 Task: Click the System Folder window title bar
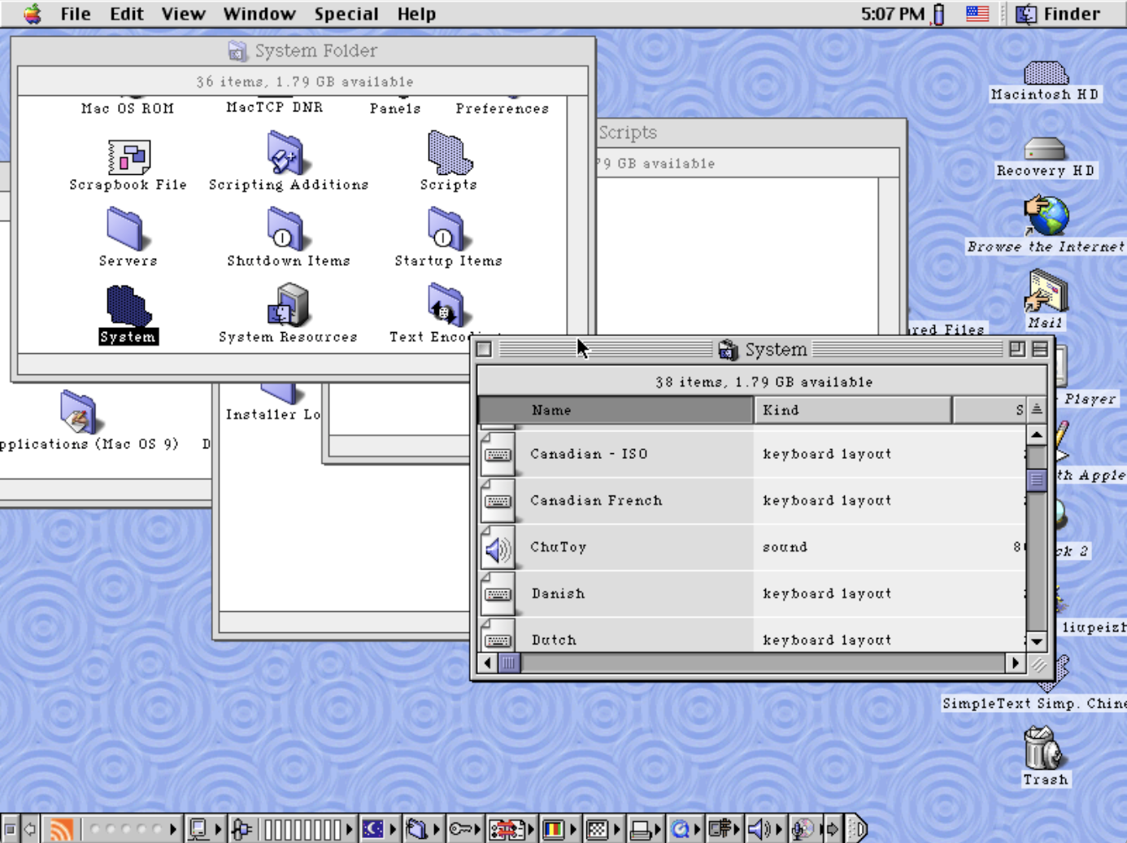coord(302,50)
